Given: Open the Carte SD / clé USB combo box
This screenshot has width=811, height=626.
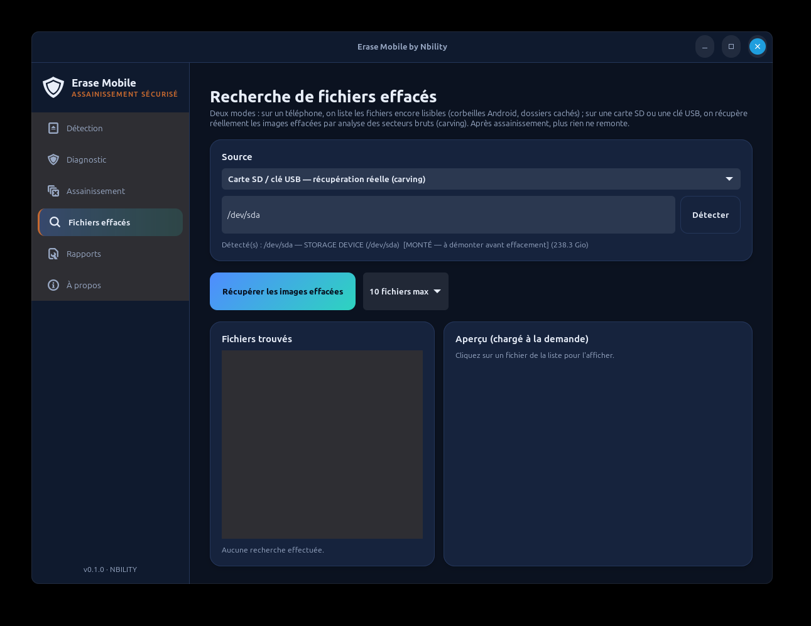Looking at the screenshot, I should coord(481,179).
